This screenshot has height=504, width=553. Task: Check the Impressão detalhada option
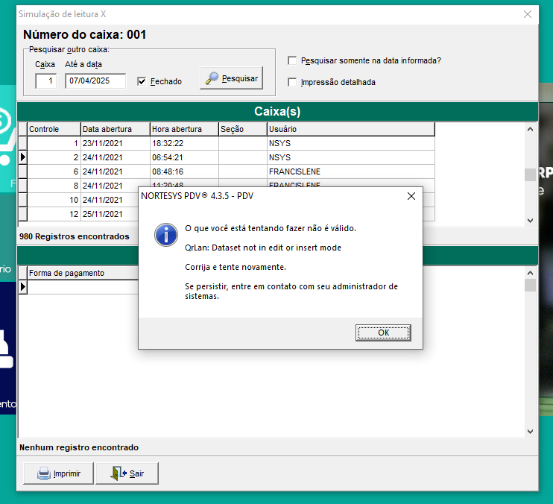click(x=293, y=82)
